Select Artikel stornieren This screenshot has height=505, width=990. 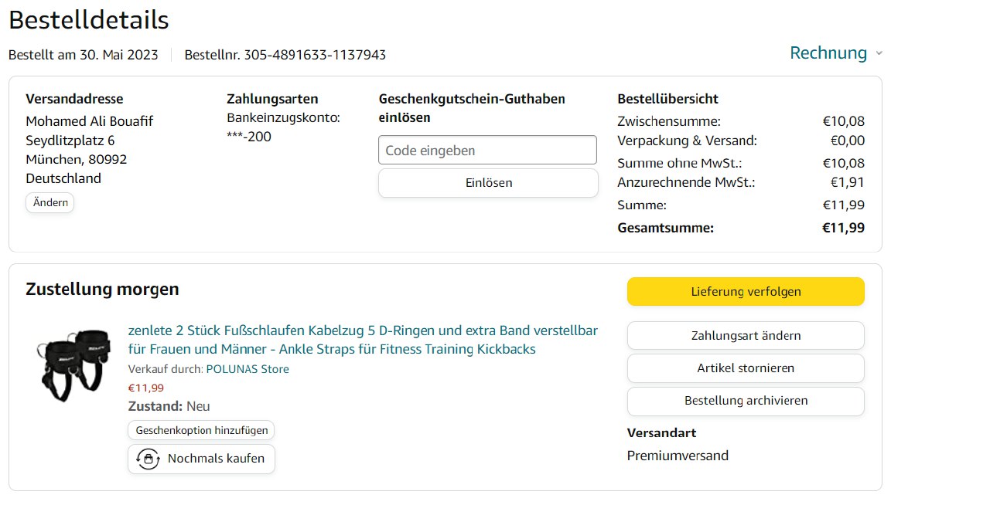746,368
